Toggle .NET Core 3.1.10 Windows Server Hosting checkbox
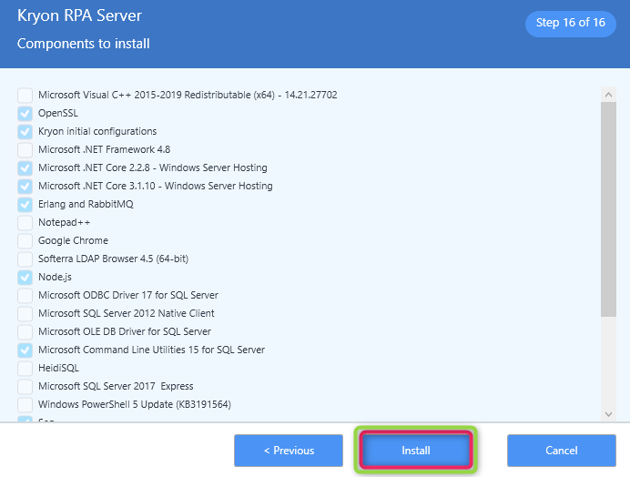 pos(25,187)
